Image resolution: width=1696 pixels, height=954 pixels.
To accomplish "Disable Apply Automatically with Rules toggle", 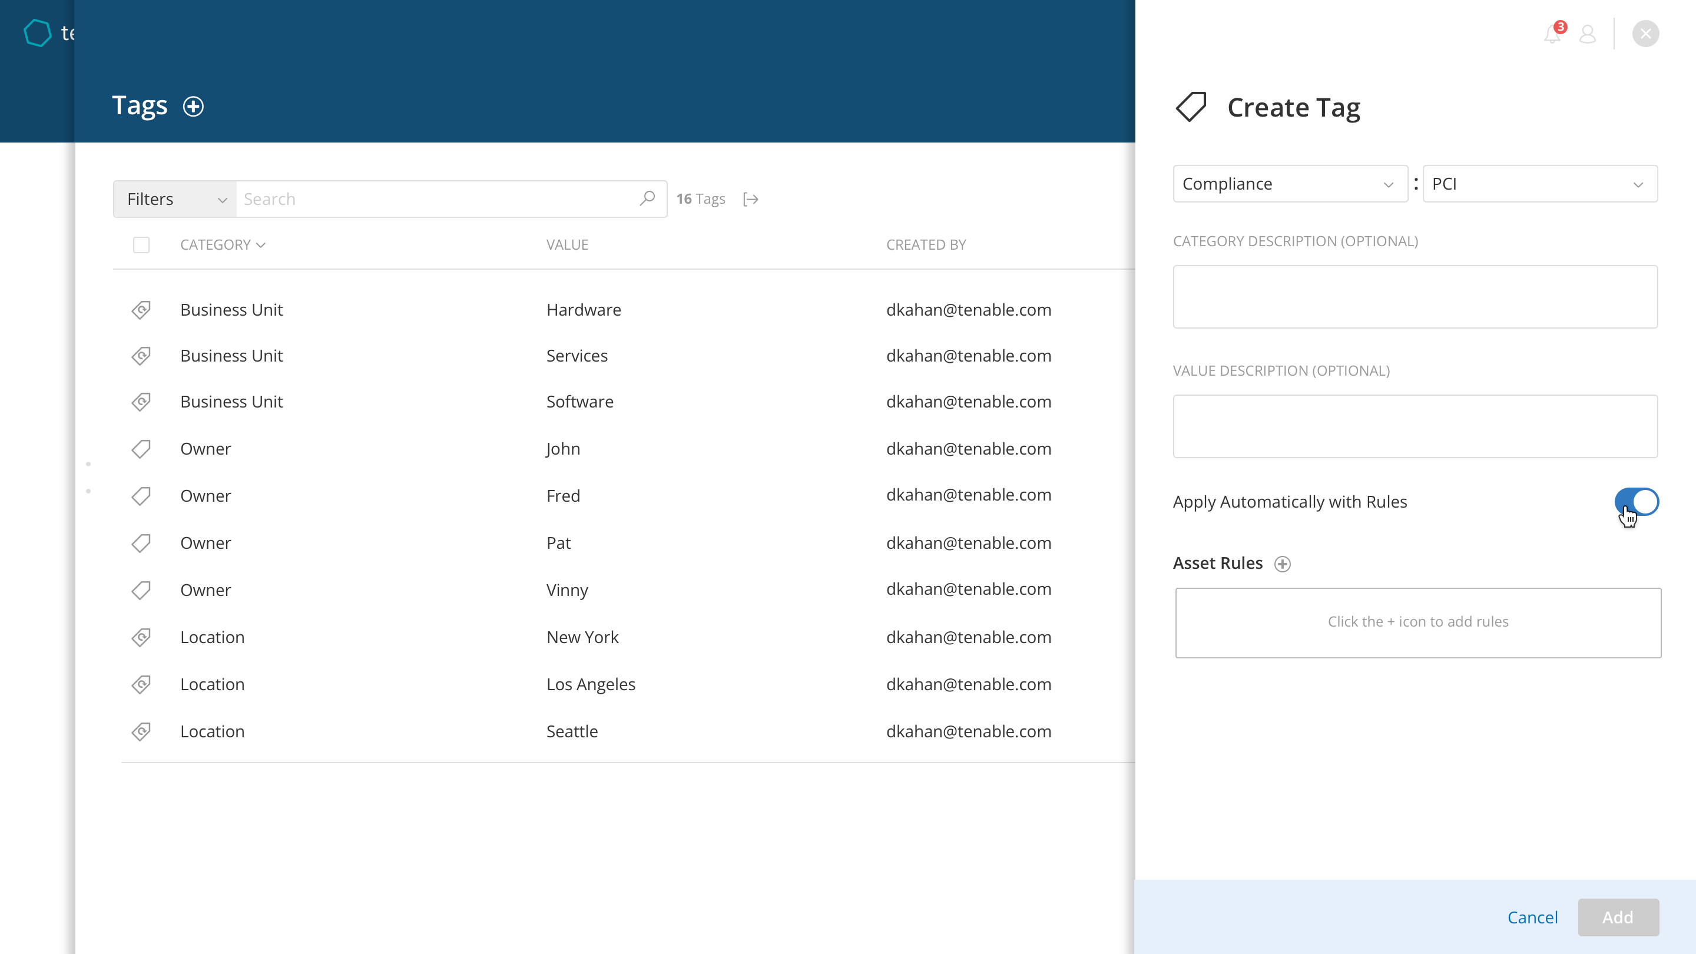I will click(x=1636, y=502).
